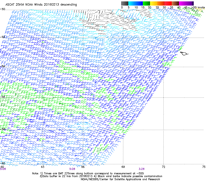The height and width of the screenshot is (181, 206).
Task: Click the '>50 knots' legend label
Action: click(x=198, y=8)
